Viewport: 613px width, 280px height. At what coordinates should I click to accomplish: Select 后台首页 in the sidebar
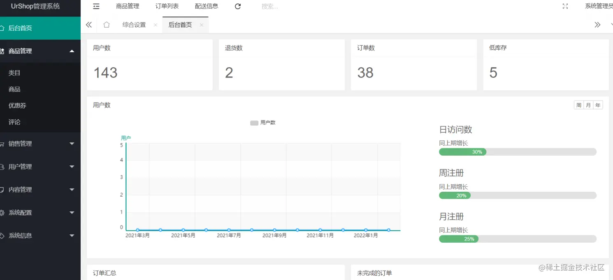(40, 28)
